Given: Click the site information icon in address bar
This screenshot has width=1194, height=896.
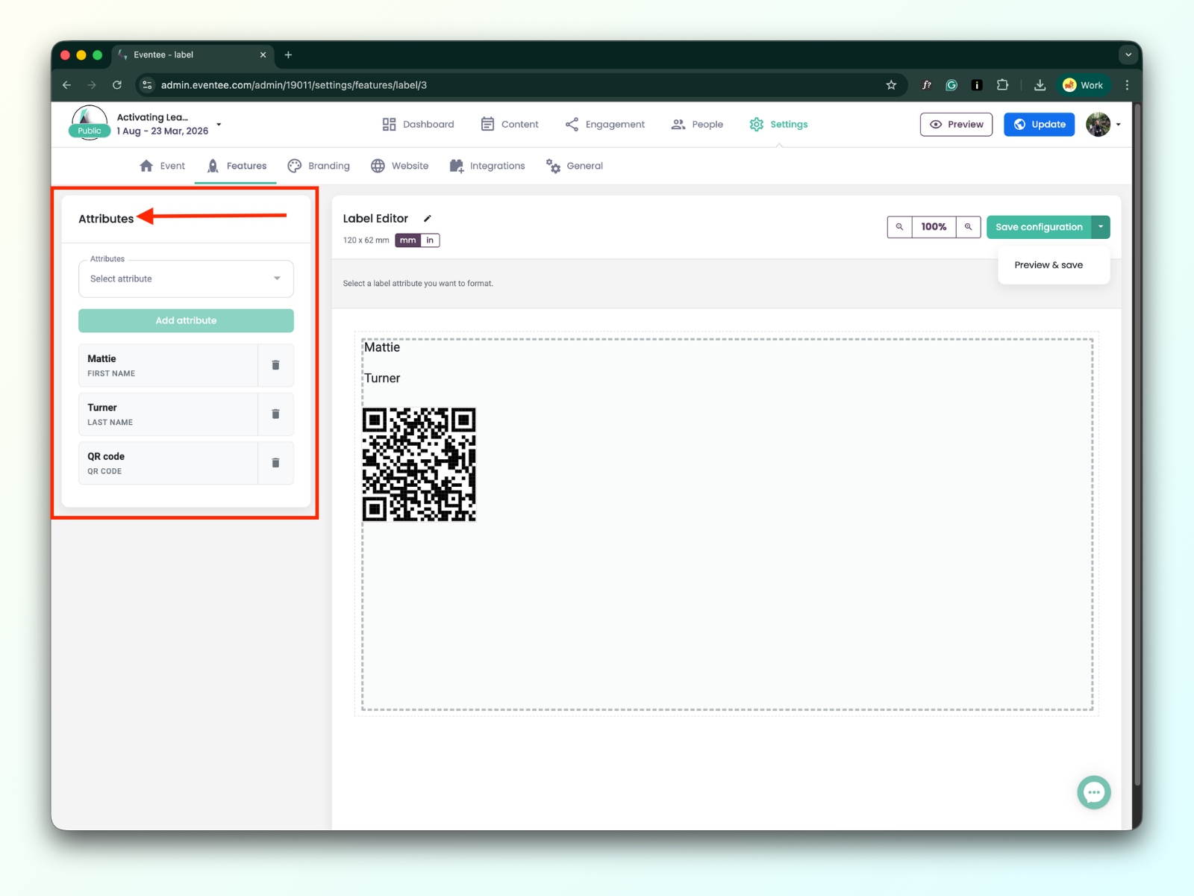Looking at the screenshot, I should click(x=147, y=85).
